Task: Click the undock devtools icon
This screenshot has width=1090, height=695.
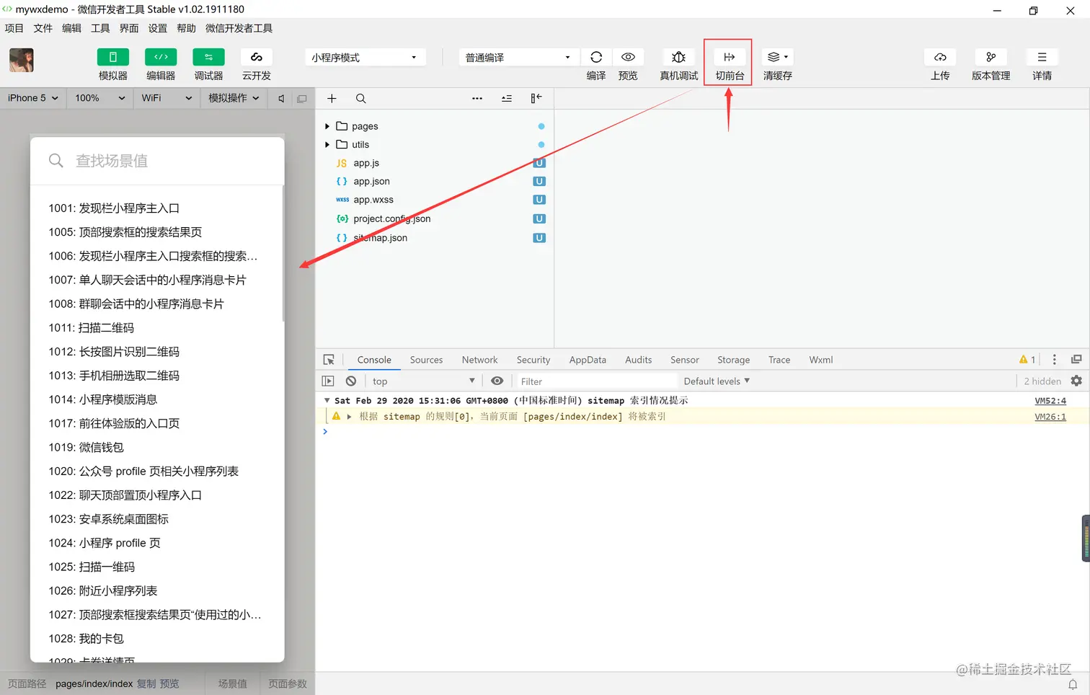Action: (1076, 360)
